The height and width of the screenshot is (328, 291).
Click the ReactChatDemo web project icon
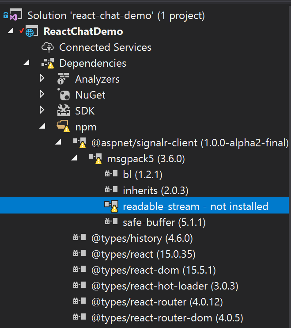click(32, 31)
